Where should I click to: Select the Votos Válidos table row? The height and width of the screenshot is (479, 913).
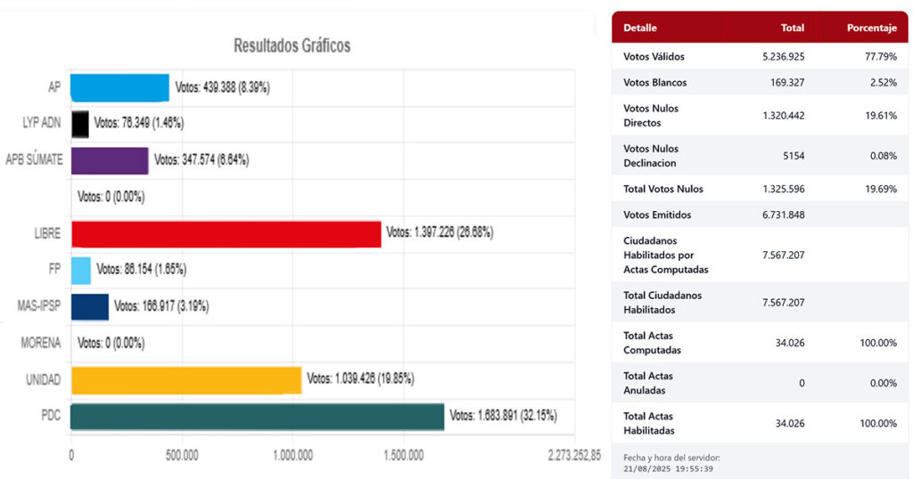(760, 57)
